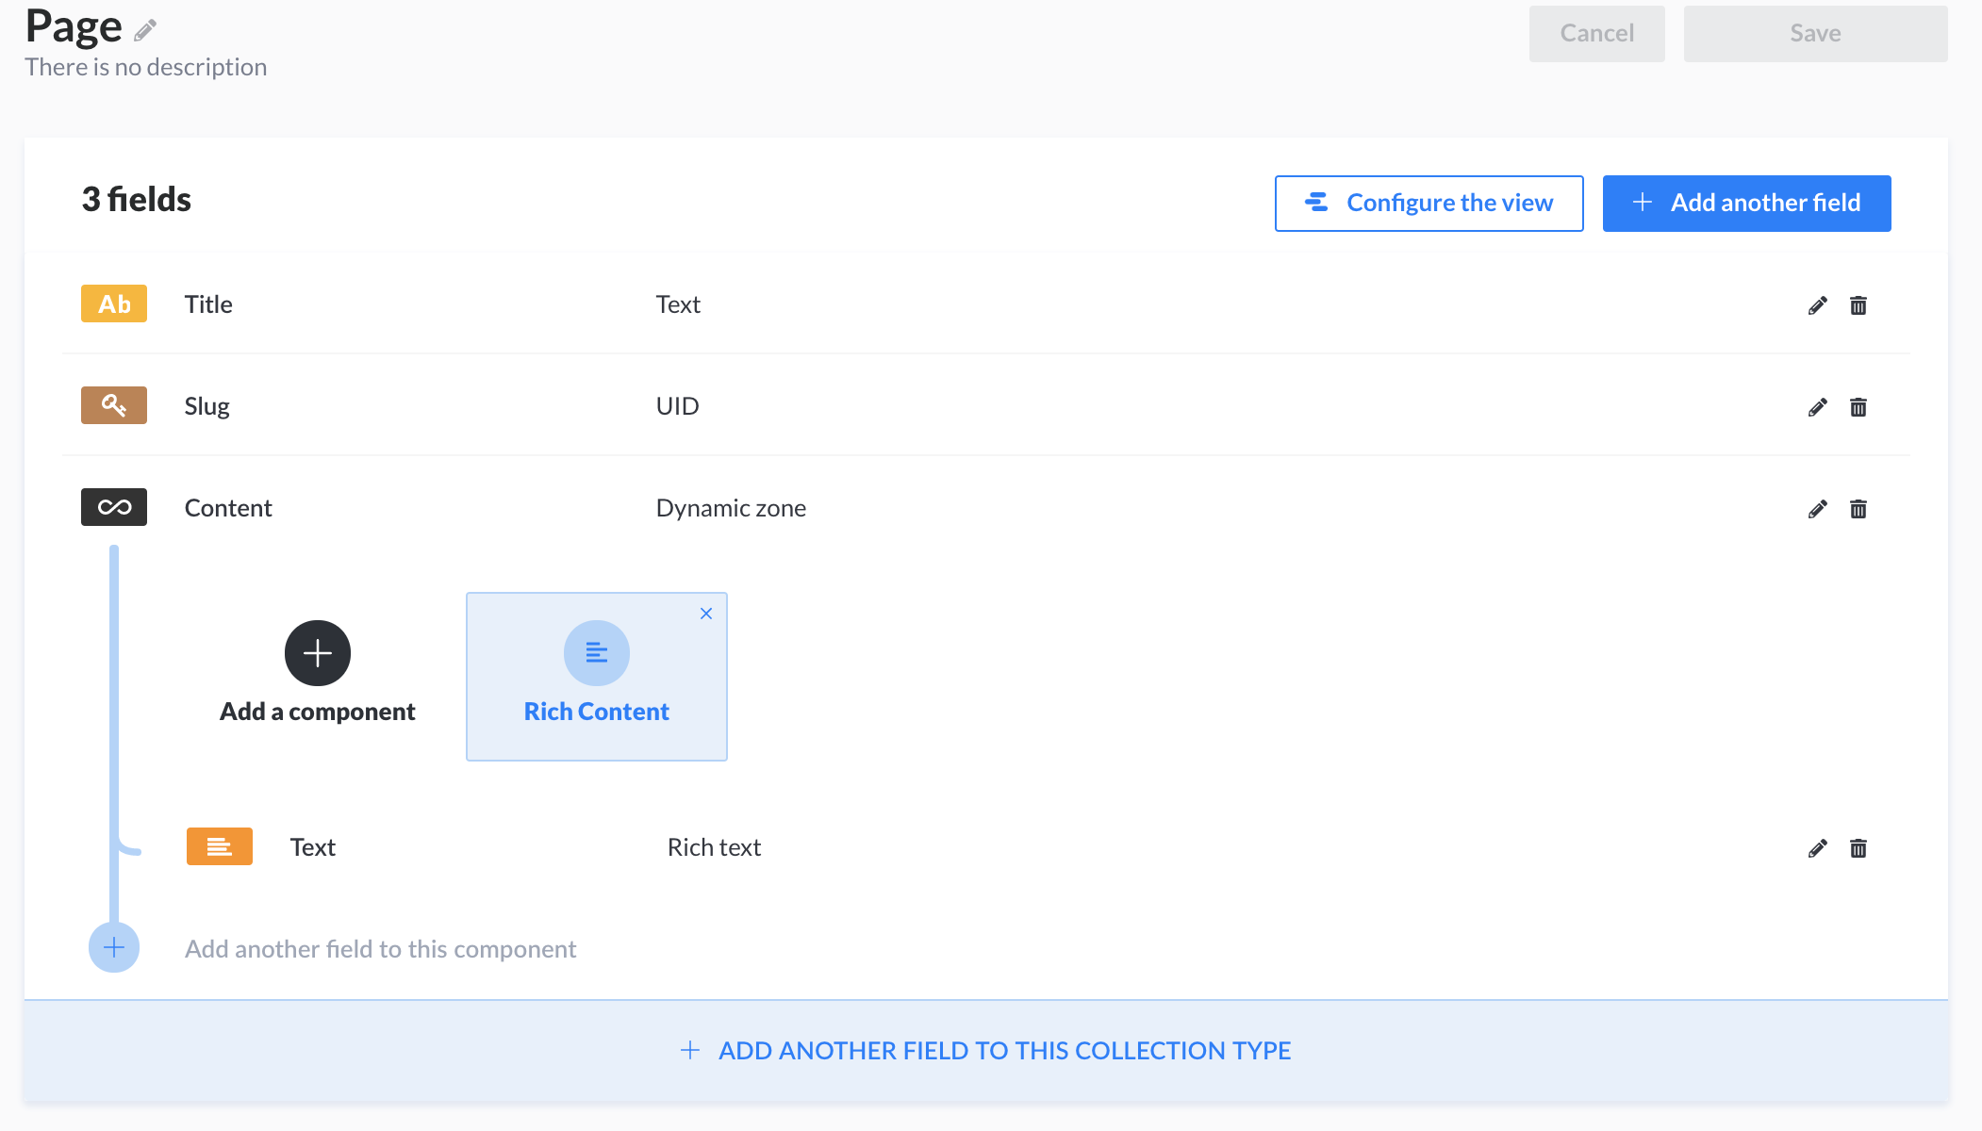Click Add another field to this component
The image size is (1982, 1131).
pyautogui.click(x=380, y=949)
